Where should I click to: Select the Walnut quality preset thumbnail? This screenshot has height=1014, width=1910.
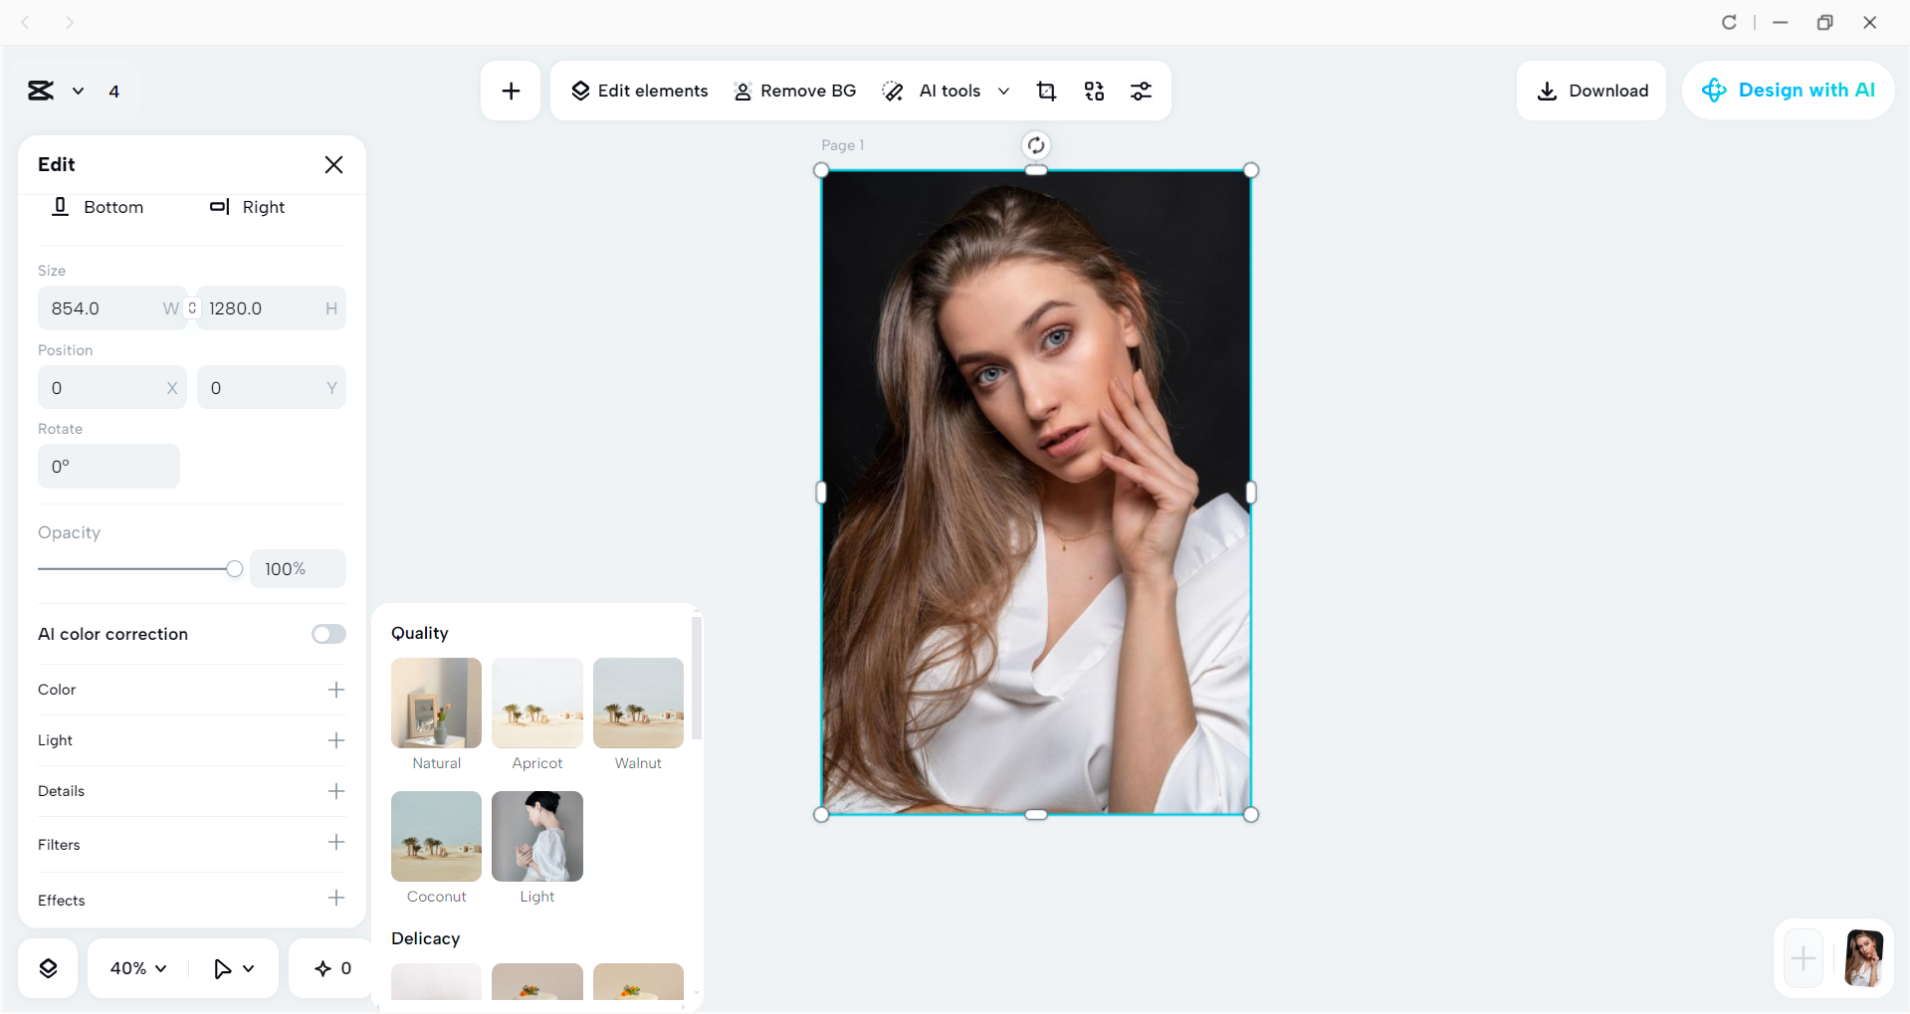click(x=637, y=704)
